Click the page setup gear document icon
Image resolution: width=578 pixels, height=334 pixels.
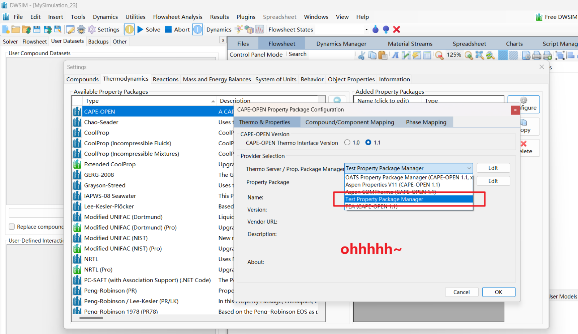pyautogui.click(x=526, y=55)
